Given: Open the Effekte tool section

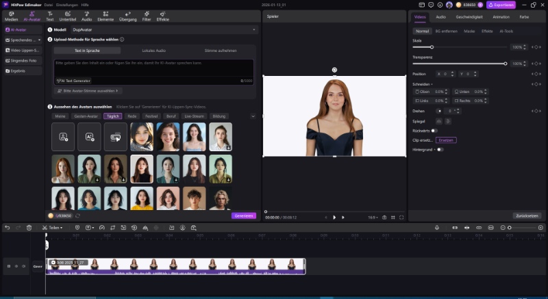Looking at the screenshot, I should (x=163, y=16).
